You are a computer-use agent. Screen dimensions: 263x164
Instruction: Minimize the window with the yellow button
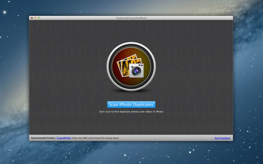point(36,18)
